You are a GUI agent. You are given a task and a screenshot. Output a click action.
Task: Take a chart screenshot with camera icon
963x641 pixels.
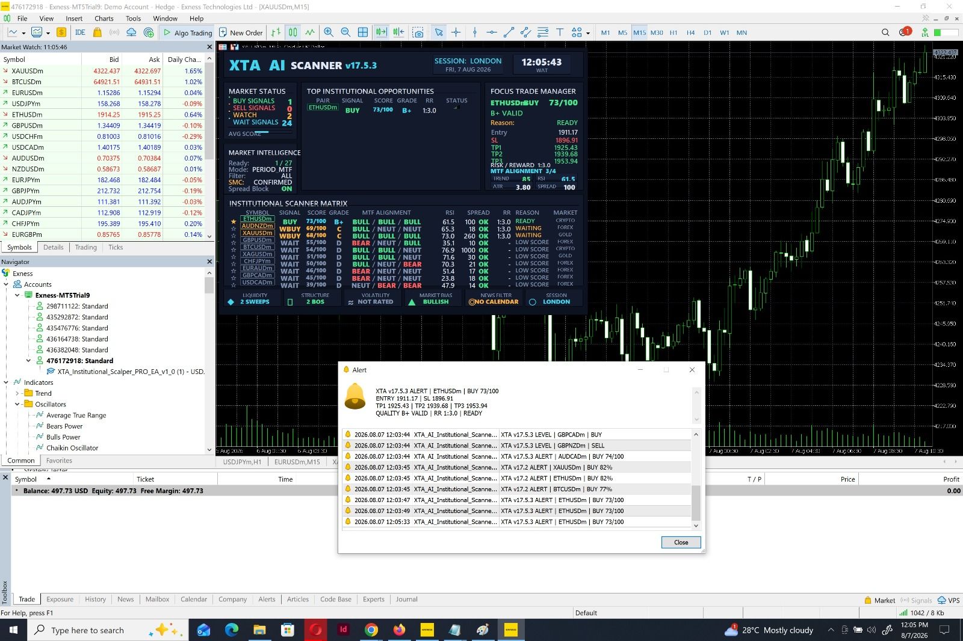pos(418,32)
